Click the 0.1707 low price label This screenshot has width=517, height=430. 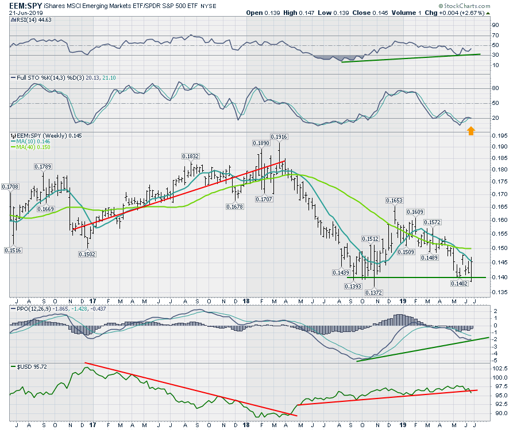click(x=264, y=199)
